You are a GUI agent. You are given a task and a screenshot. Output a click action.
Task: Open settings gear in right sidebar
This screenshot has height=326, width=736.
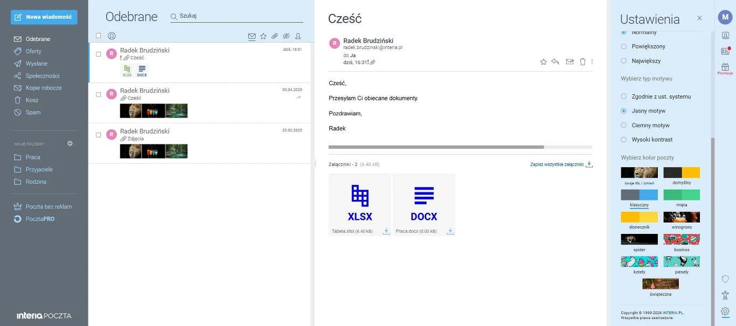click(x=725, y=311)
